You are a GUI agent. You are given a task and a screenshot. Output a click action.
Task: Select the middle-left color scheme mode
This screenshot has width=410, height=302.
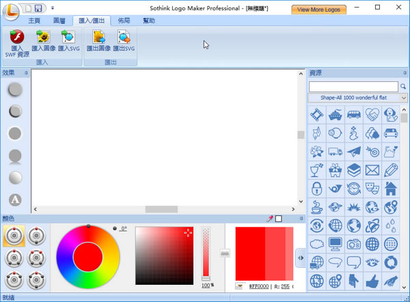pyautogui.click(x=14, y=258)
